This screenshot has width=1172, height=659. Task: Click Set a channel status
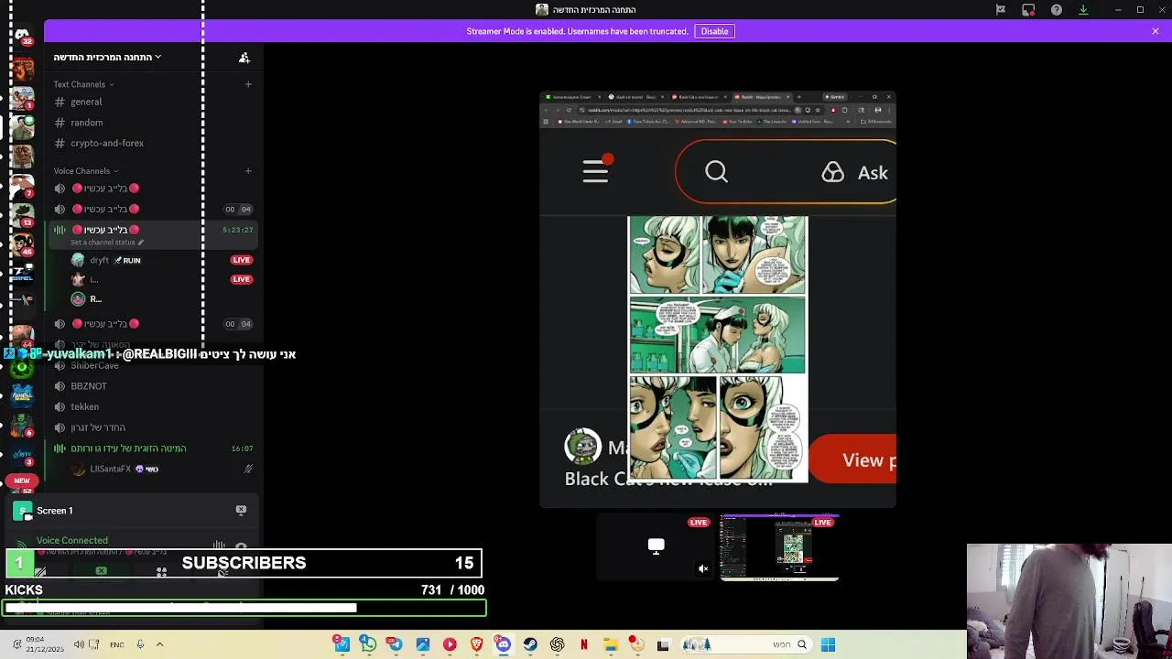[107, 243]
